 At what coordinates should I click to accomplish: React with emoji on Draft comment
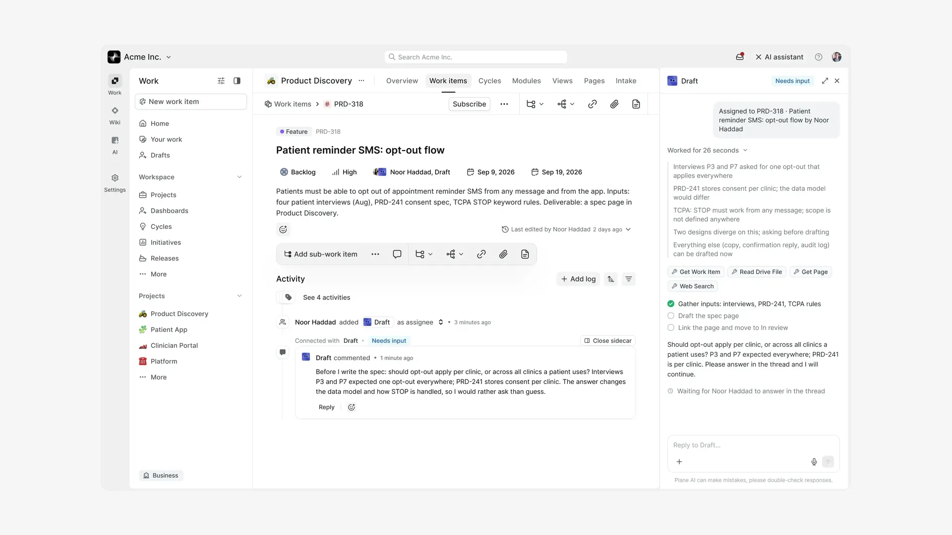352,407
